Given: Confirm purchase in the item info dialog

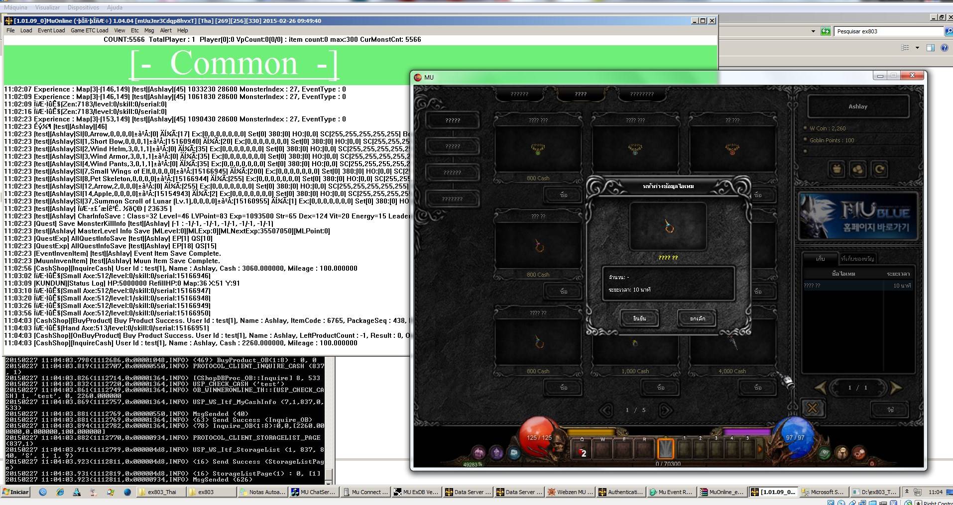Looking at the screenshot, I should [x=639, y=318].
